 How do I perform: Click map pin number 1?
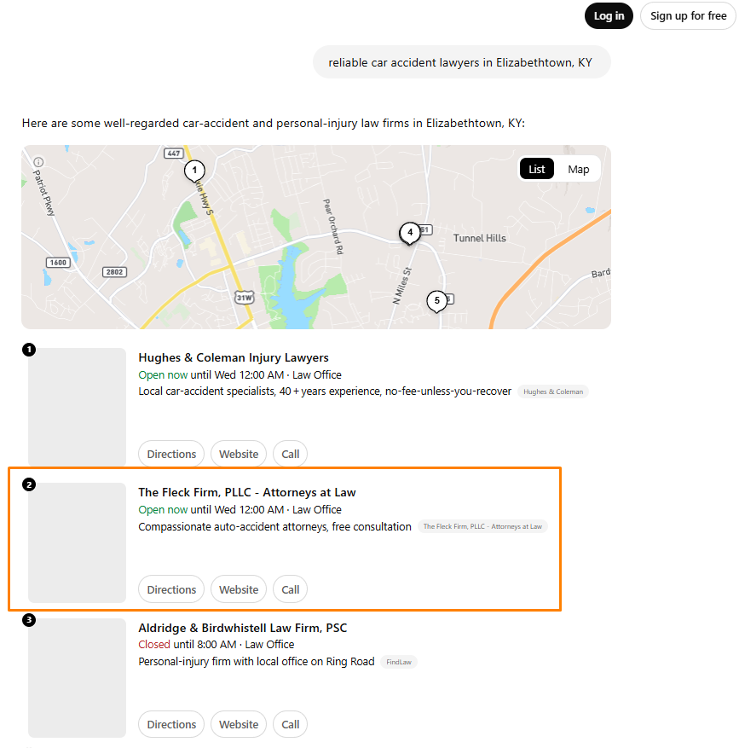point(194,171)
